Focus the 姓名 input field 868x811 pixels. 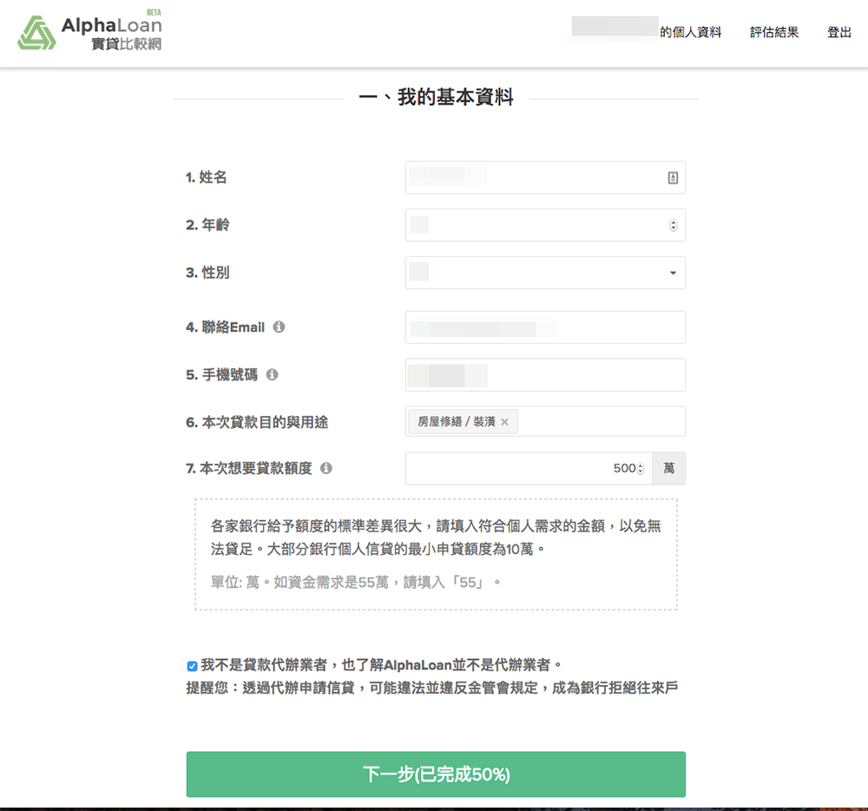(x=545, y=178)
